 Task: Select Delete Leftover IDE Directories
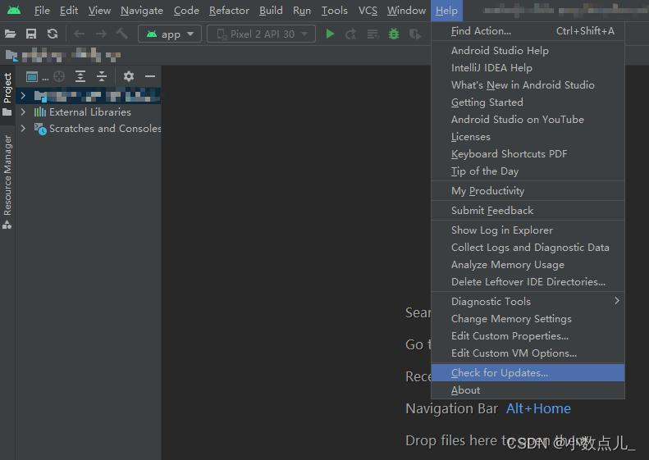pos(528,282)
